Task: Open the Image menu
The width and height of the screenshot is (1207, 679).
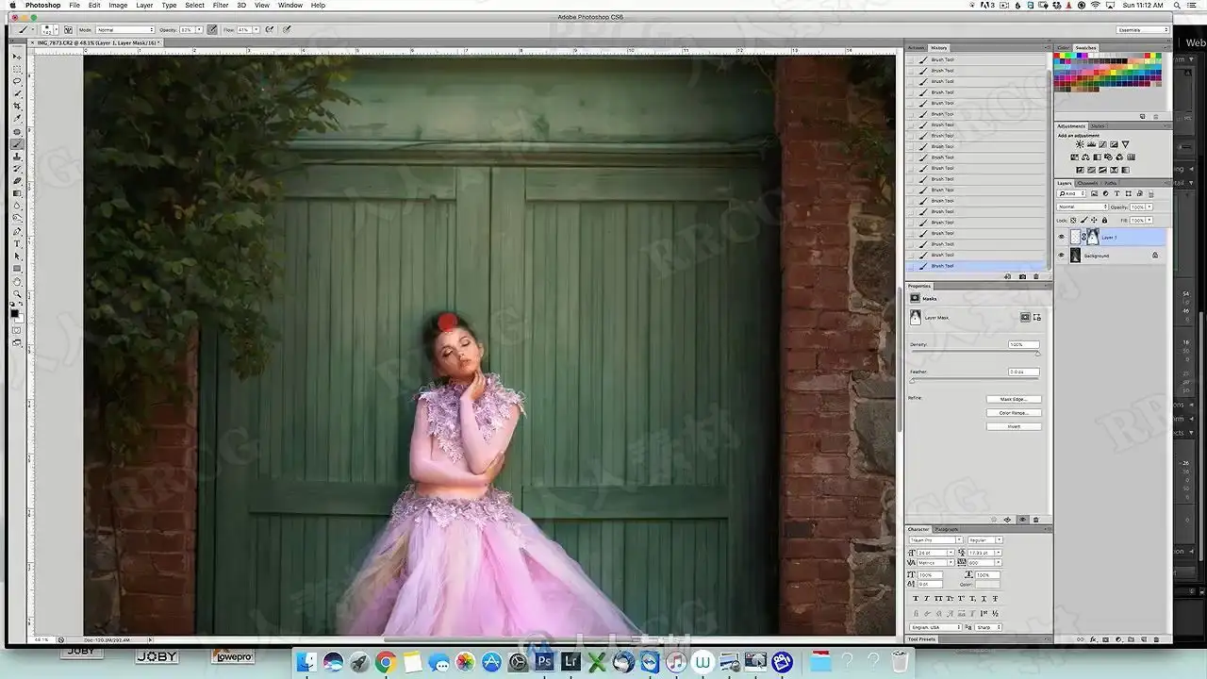Action: coord(118,5)
